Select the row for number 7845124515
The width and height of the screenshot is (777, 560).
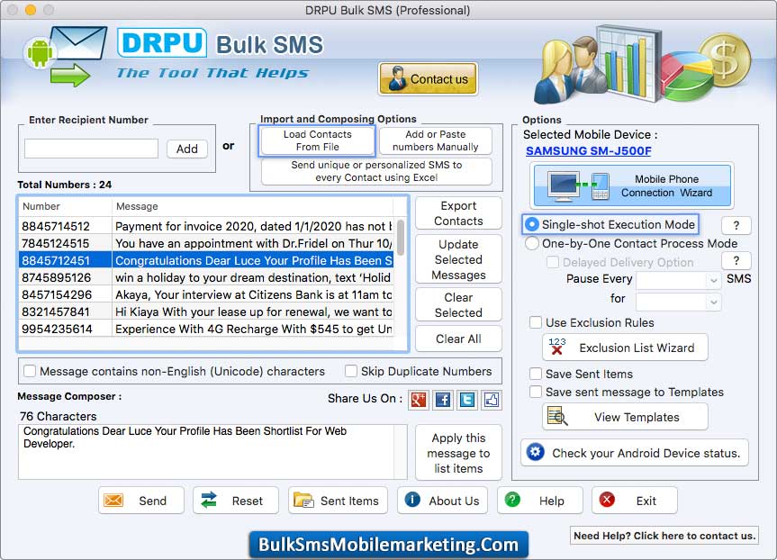[206, 243]
